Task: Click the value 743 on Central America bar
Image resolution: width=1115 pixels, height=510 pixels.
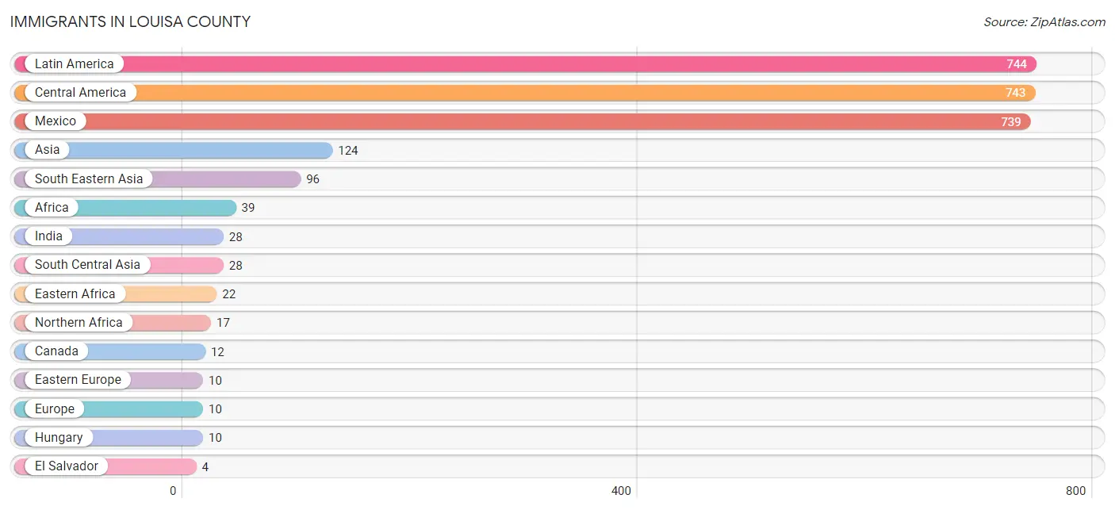Action: tap(1016, 93)
